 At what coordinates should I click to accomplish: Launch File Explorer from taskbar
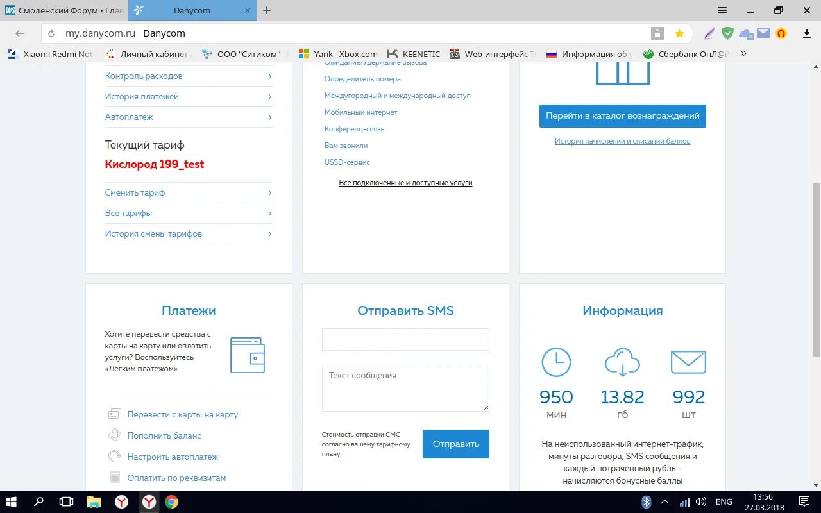coord(94,501)
